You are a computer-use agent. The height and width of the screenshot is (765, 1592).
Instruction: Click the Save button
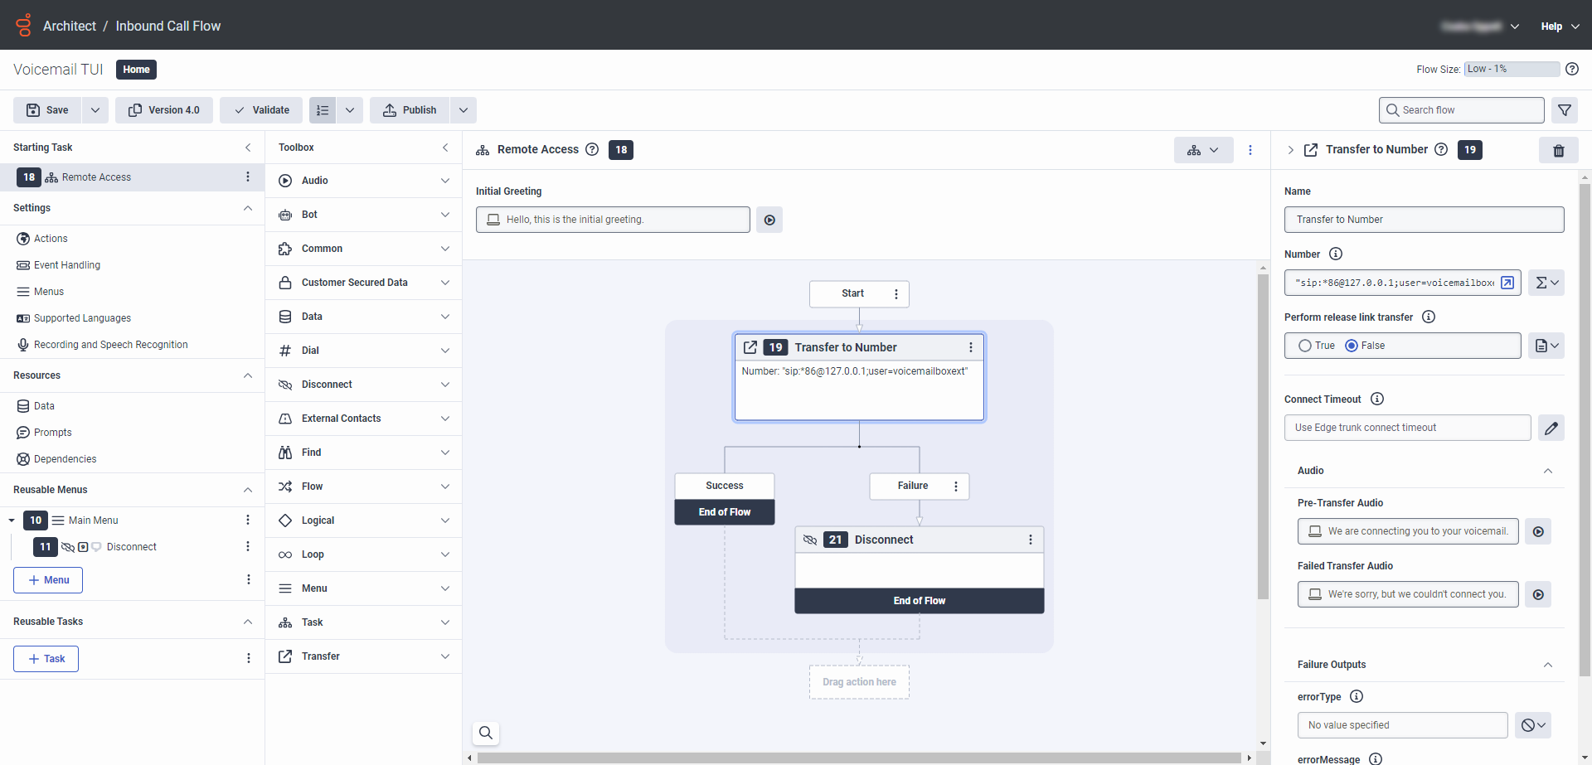point(47,110)
